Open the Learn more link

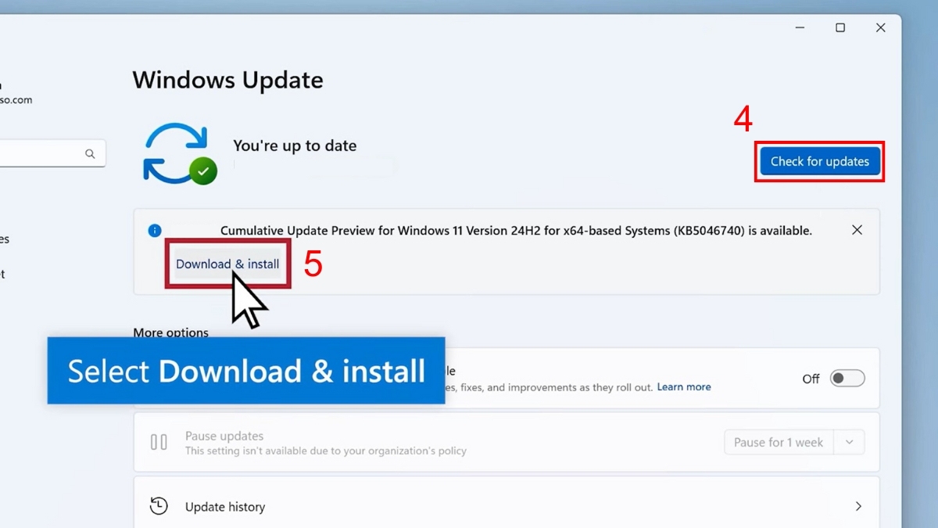[x=684, y=387]
